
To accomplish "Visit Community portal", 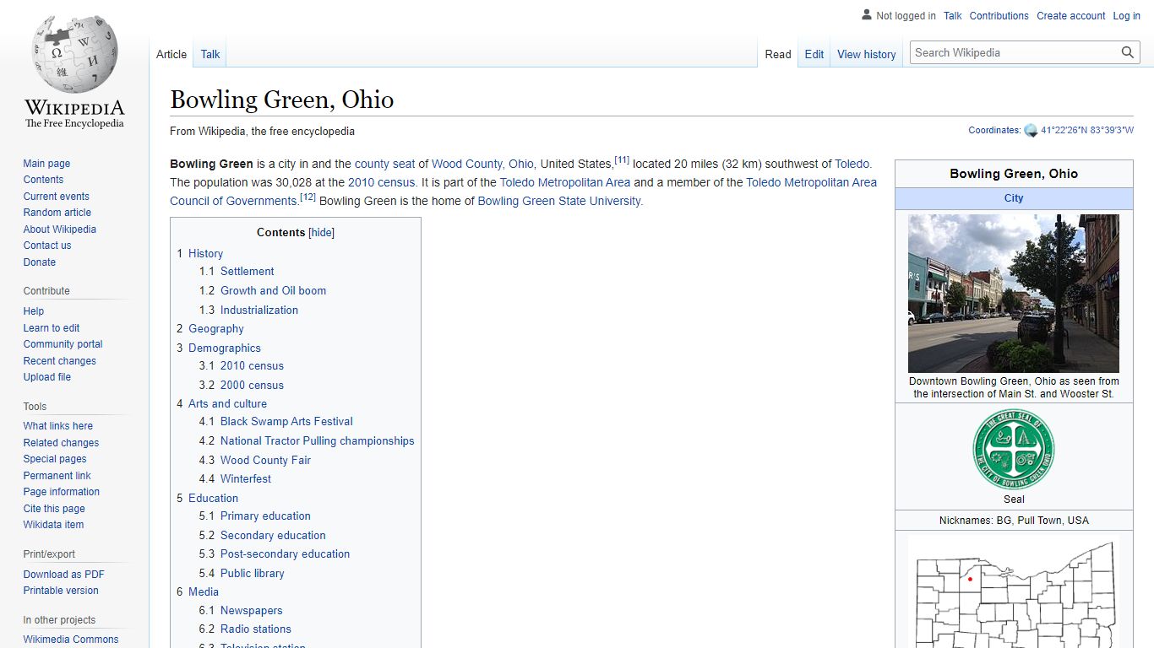I will [63, 344].
